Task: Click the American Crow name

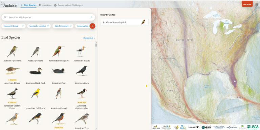Action: (x=82, y=83)
